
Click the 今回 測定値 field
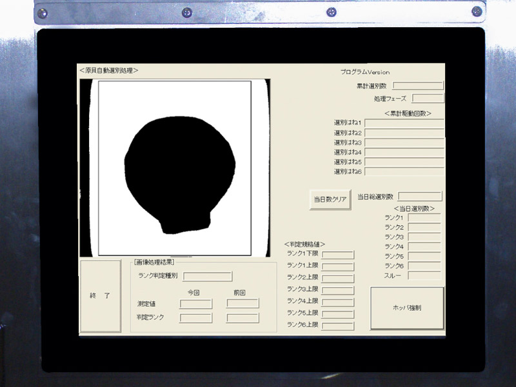coord(195,304)
